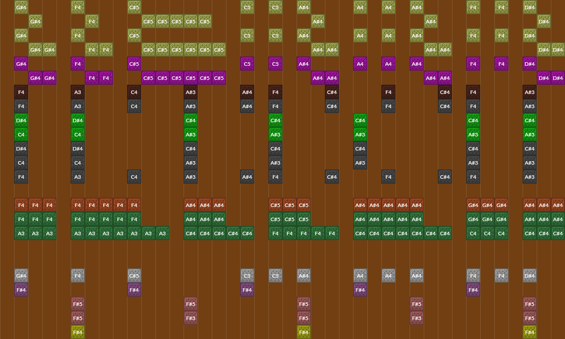Click the purple D#4 note block

tap(530, 64)
